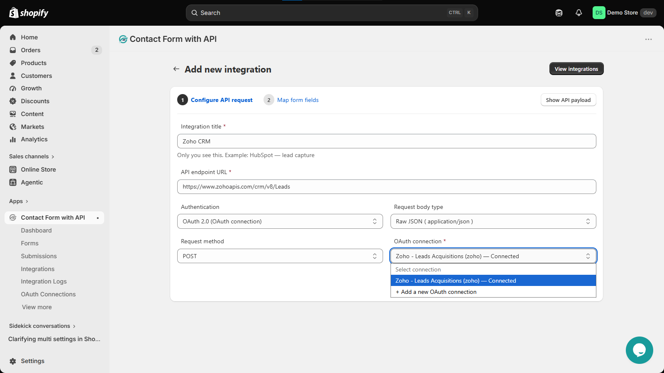The height and width of the screenshot is (373, 664).
Task: Choose the Select connection option
Action: [x=493, y=269]
